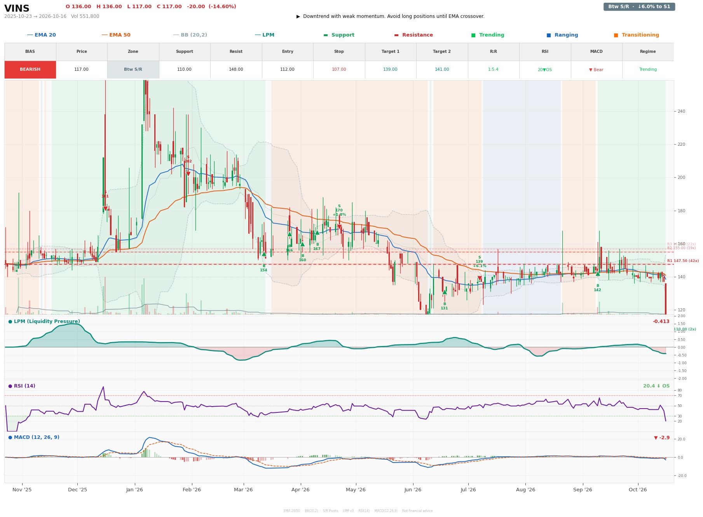
Task: Click the BEARISH bias cell
Action: click(x=30, y=70)
